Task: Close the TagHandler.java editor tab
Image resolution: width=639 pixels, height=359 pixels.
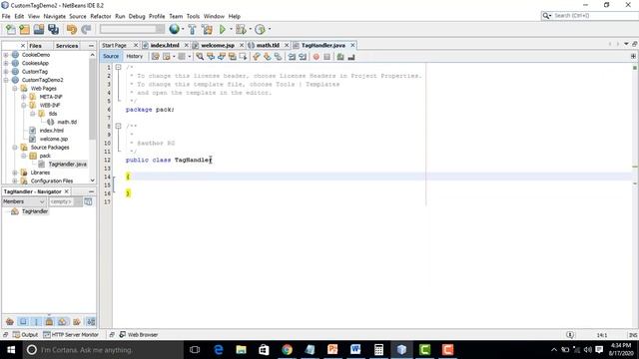Action: coord(352,45)
